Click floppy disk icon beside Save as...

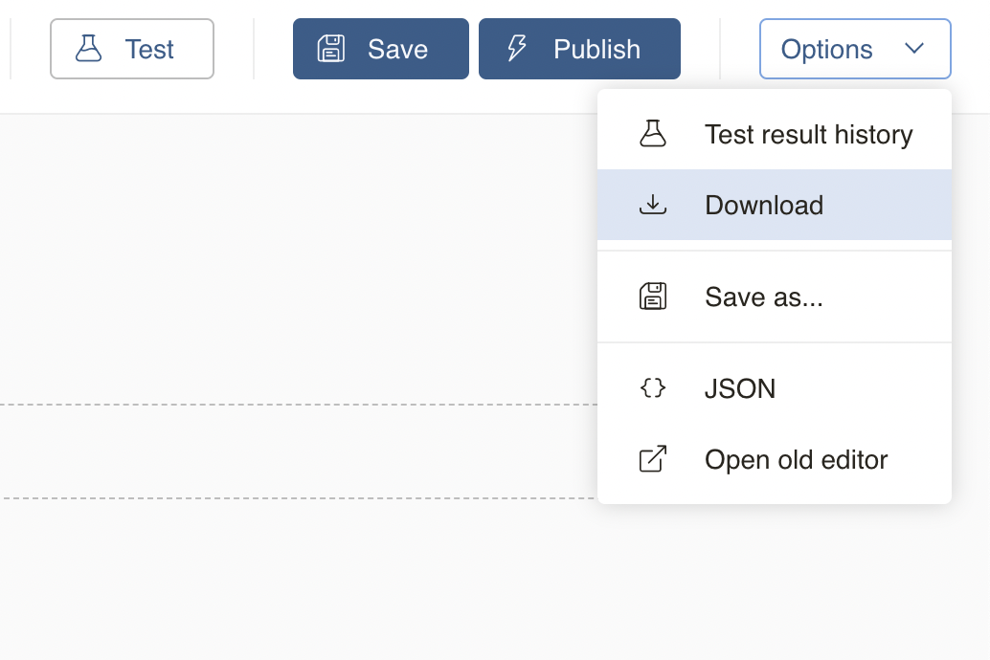tap(653, 297)
